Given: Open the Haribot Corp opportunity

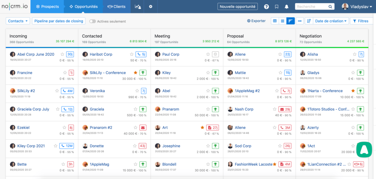Looking at the screenshot, I should (x=101, y=54).
